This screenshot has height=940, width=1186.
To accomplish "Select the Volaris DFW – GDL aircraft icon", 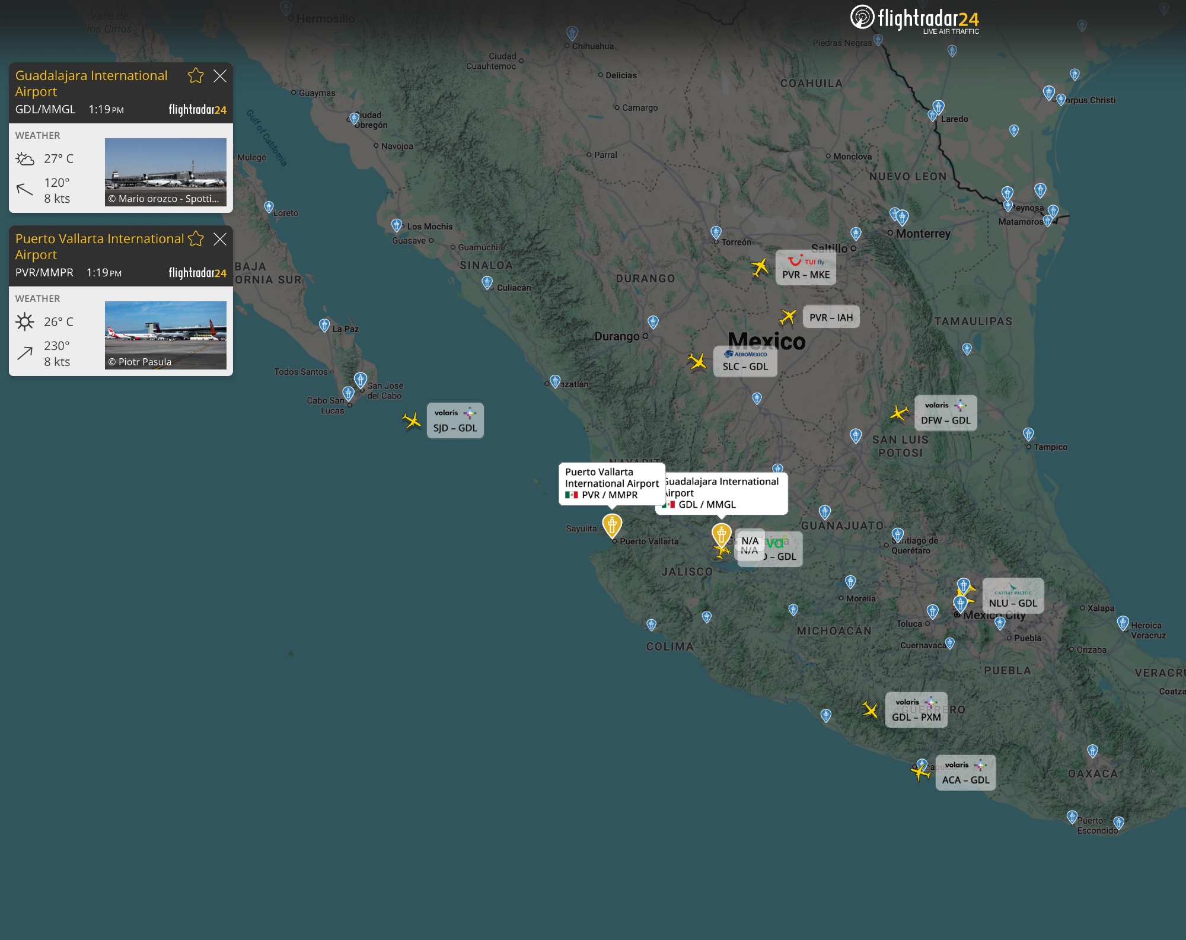I will tap(900, 412).
